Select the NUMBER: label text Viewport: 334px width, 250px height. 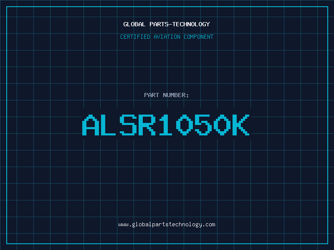coord(176,95)
